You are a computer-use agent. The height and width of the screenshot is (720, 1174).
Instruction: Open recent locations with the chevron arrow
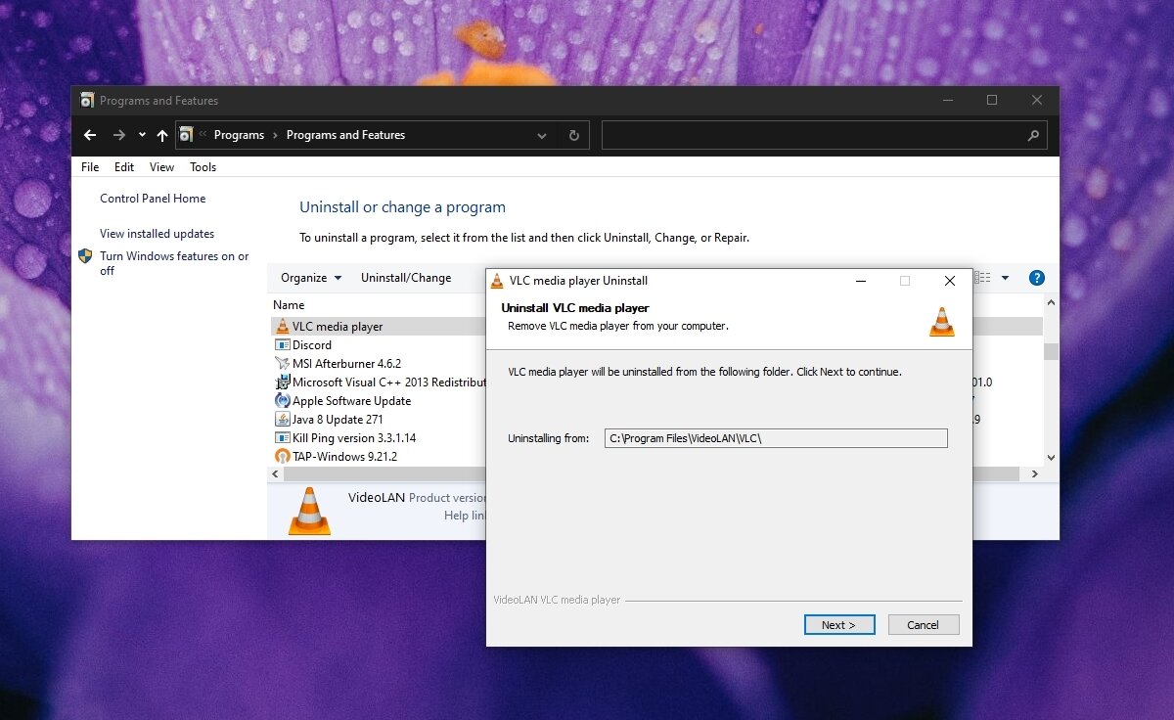click(141, 135)
